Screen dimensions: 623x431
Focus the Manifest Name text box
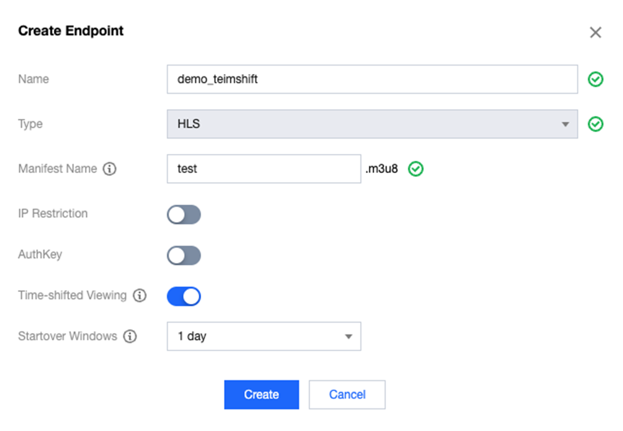263,169
